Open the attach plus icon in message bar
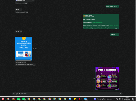This screenshot has width=136, height=101. pyautogui.click(x=14, y=94)
